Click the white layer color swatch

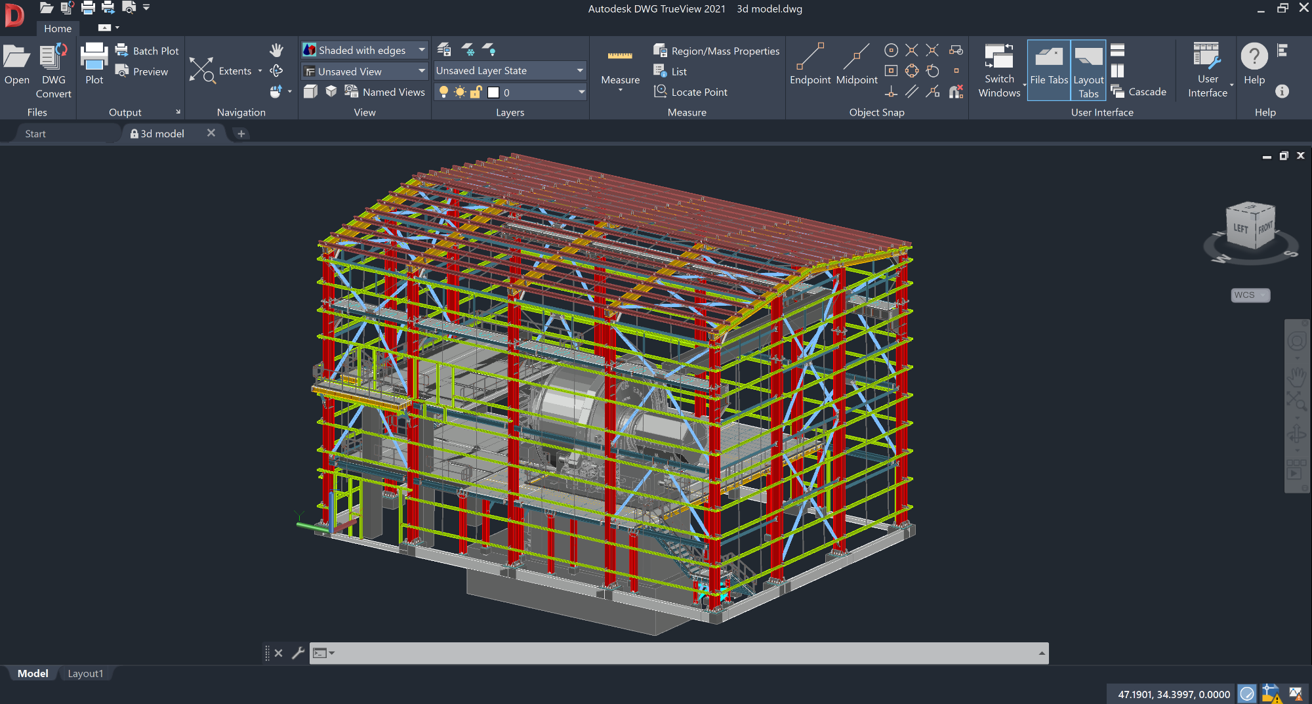point(493,93)
